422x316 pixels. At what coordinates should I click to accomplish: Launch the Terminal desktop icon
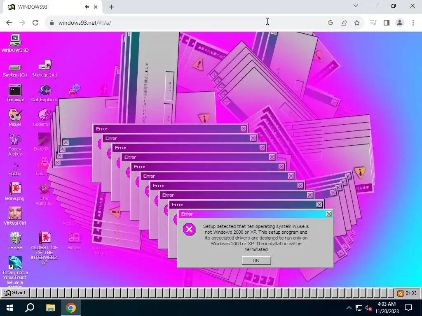click(x=15, y=93)
